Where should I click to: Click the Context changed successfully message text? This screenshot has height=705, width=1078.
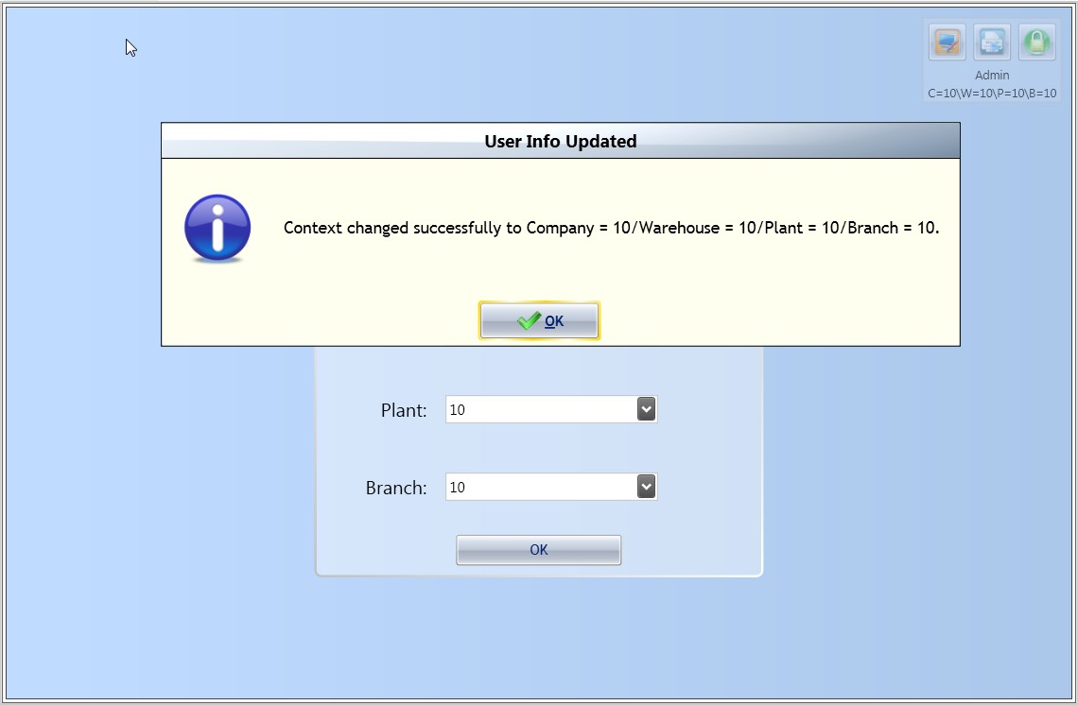[x=611, y=228]
